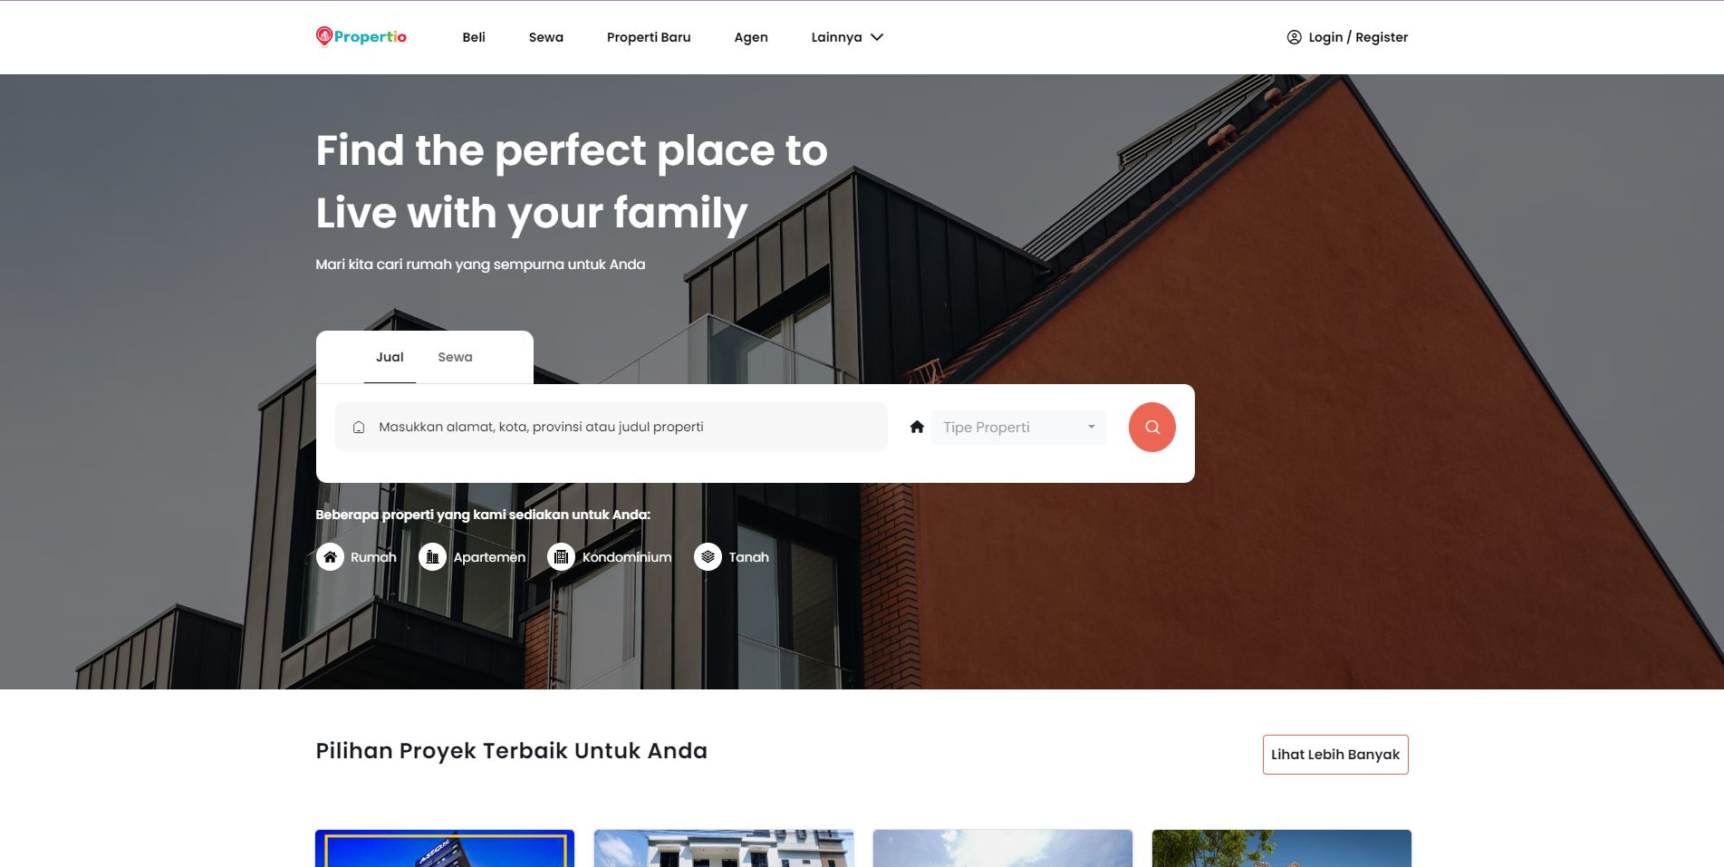This screenshot has width=1724, height=867.
Task: Click the Login / Register link
Action: 1357,37
